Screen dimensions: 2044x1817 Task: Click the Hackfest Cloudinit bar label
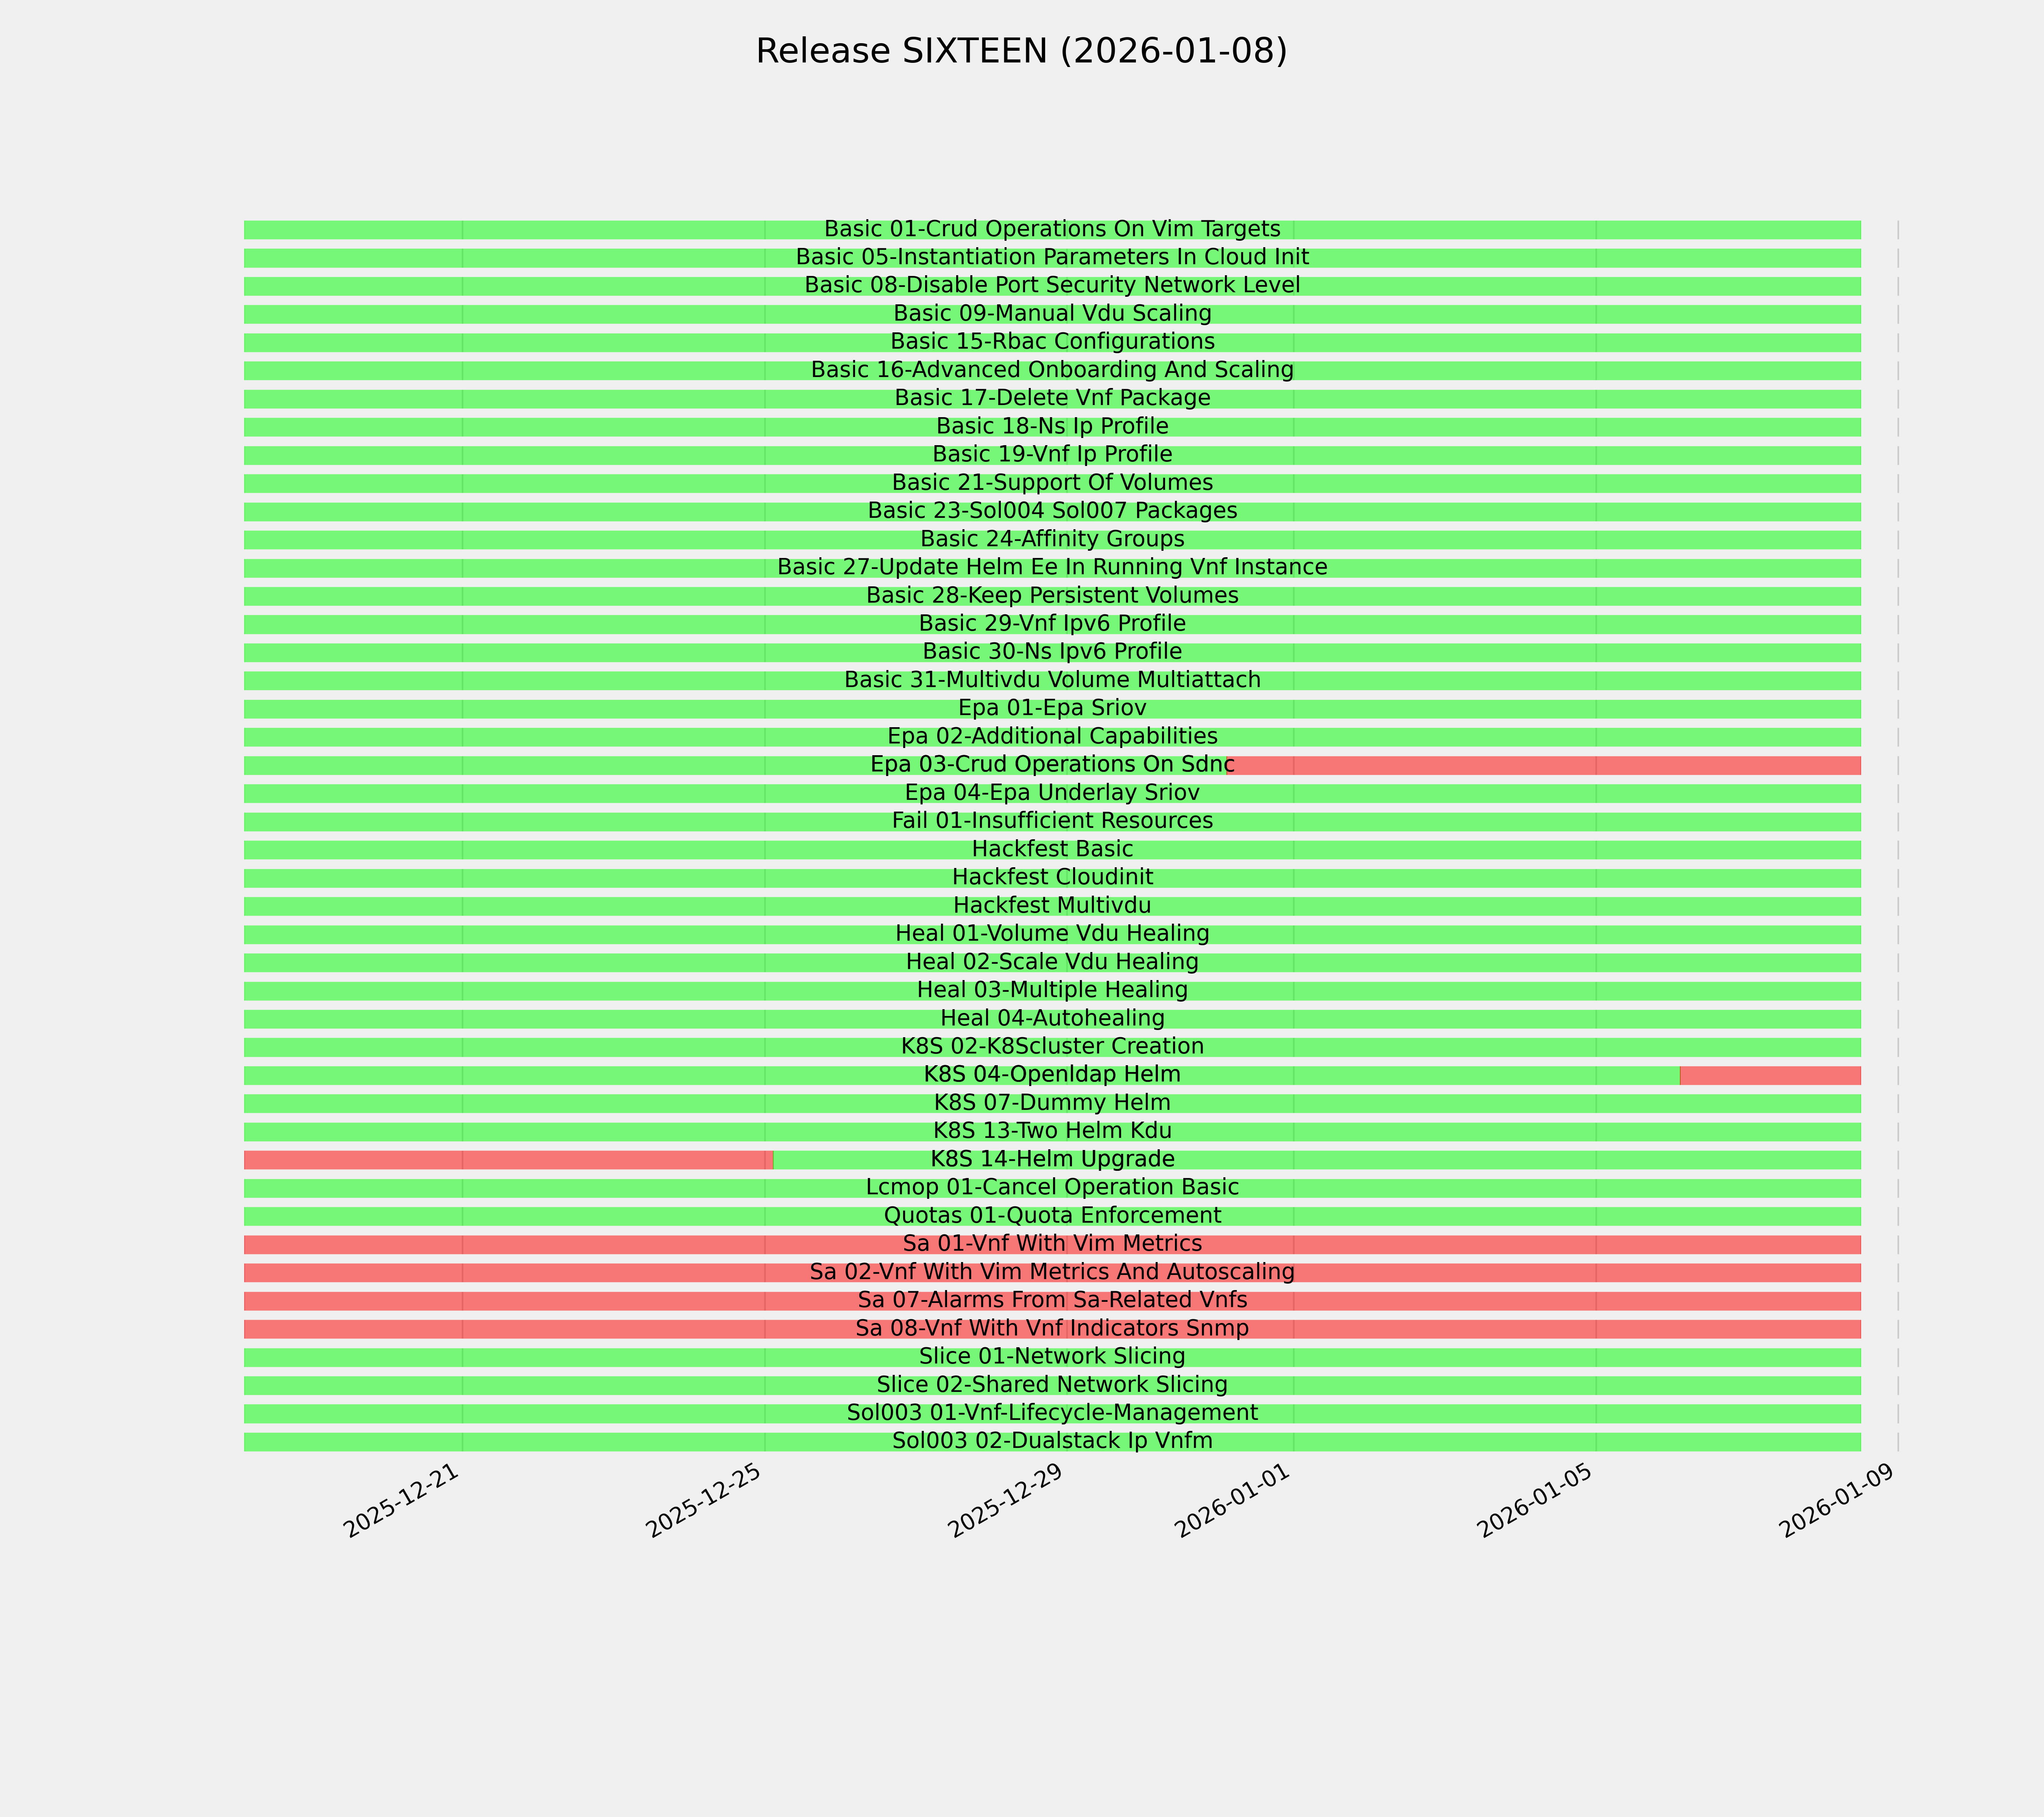(1052, 877)
